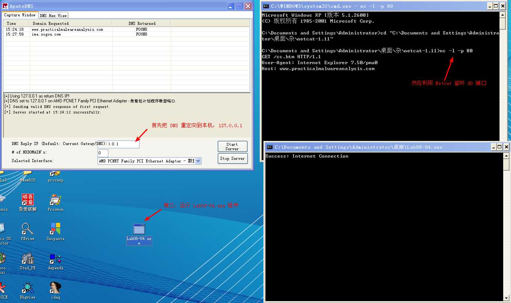511x303 pixels.
Task: Launch the Dbgview desktop shortcut
Action: tap(27, 290)
